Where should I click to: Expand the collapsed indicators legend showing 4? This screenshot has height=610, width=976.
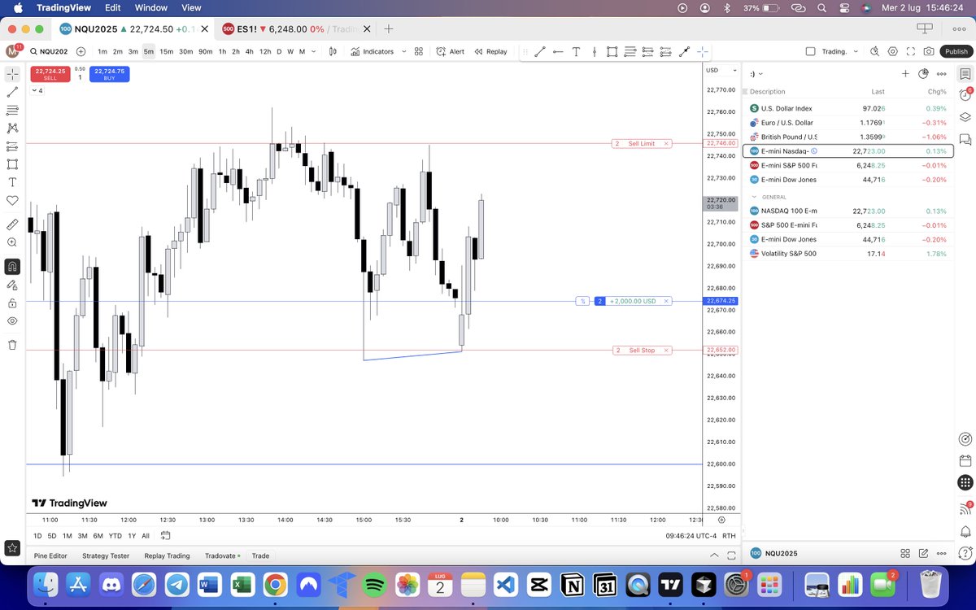point(37,90)
